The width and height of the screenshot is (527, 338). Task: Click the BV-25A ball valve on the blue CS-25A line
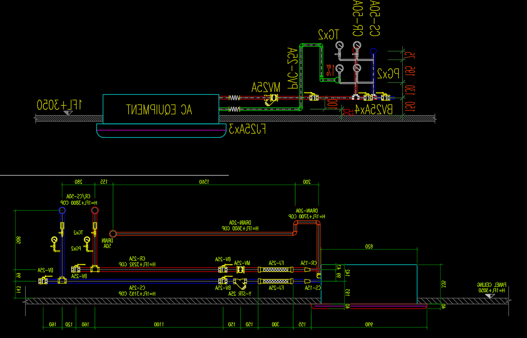tap(223, 281)
